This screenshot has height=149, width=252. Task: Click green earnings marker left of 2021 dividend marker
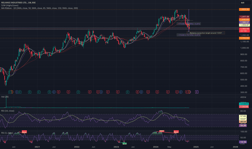point(49,92)
